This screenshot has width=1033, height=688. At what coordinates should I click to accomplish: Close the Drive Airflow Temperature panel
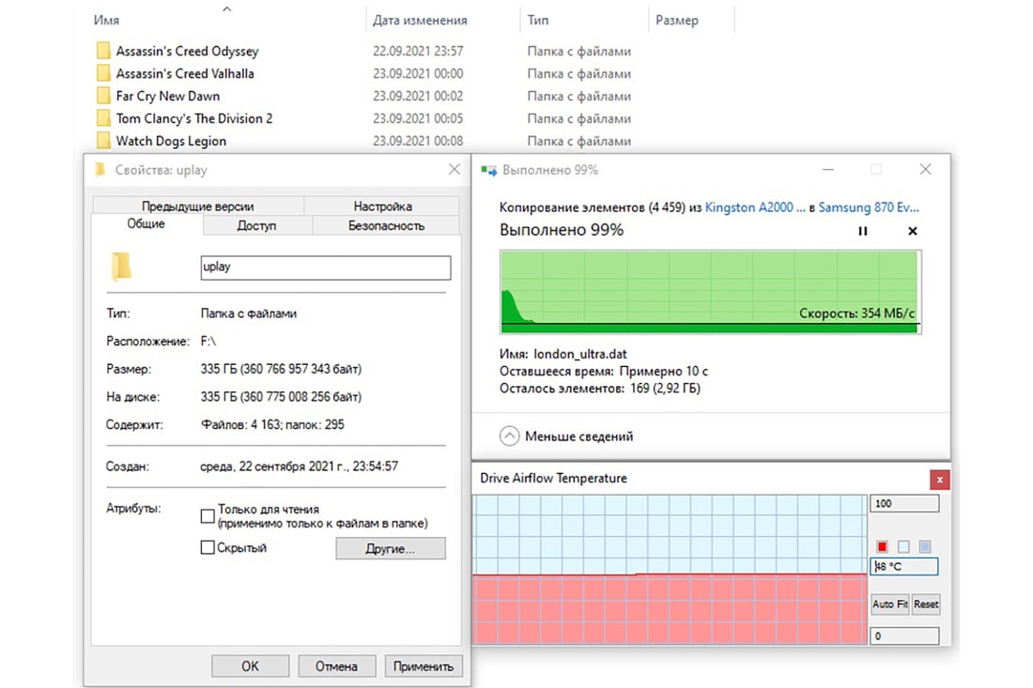point(939,480)
